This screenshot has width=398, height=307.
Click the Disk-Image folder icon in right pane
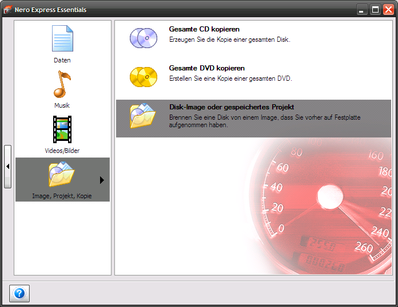tap(142, 116)
